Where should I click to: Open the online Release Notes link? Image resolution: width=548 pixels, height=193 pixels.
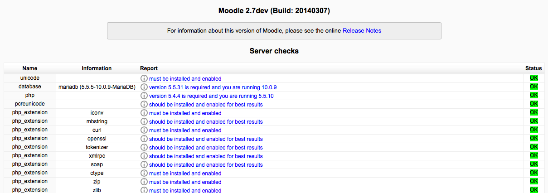pyautogui.click(x=362, y=31)
